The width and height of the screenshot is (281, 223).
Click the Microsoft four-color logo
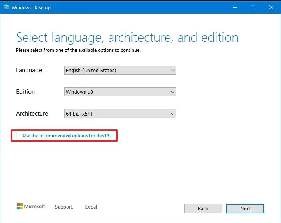[20, 207]
